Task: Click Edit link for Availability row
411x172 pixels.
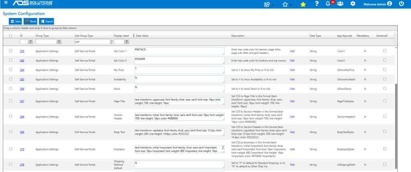Action: pos(292,80)
